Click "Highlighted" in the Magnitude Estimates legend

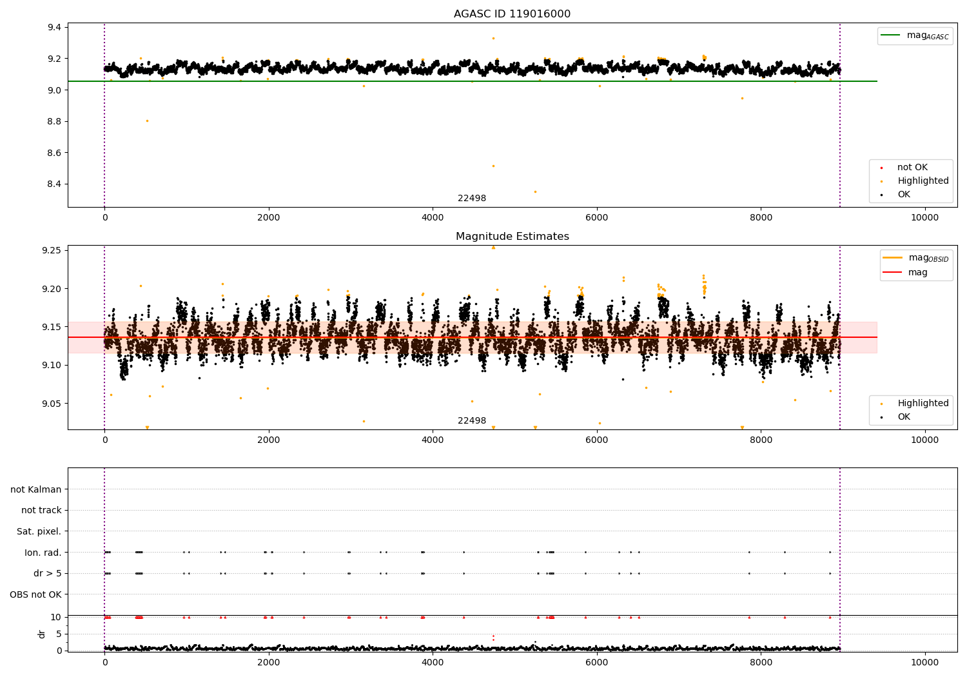pyautogui.click(x=923, y=404)
